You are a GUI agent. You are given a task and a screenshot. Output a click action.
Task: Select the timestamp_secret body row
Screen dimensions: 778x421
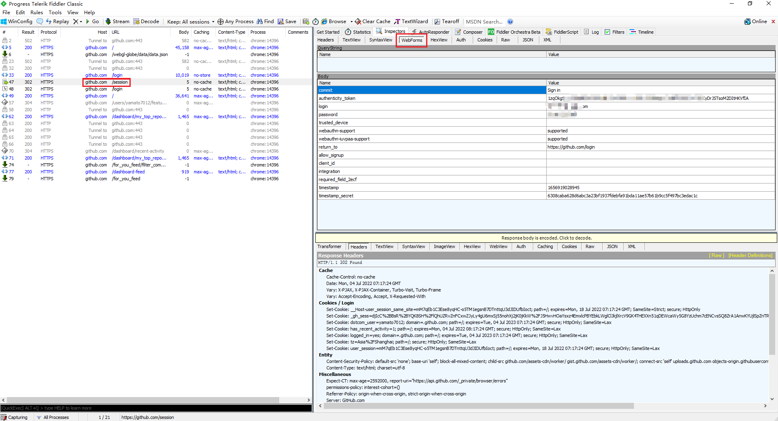546,196
